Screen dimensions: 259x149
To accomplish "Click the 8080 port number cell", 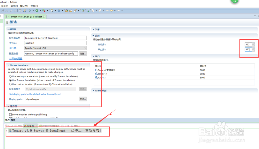I will 202,74.
